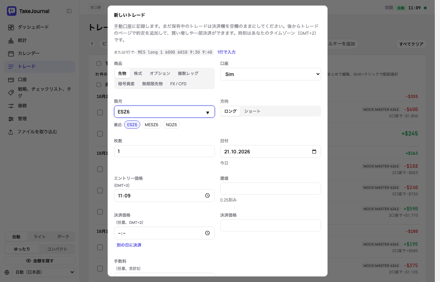Click the TakeJournal logo icon
The height and width of the screenshot is (282, 440).
[12, 11]
